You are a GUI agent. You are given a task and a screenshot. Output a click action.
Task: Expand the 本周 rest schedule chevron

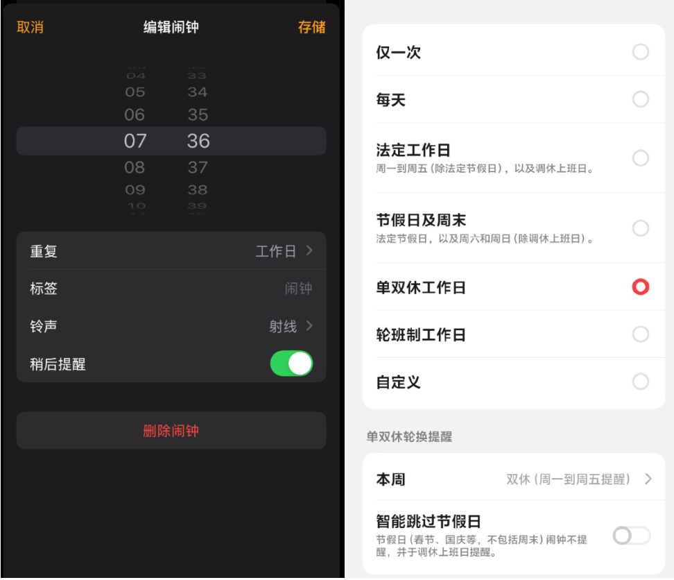(648, 479)
